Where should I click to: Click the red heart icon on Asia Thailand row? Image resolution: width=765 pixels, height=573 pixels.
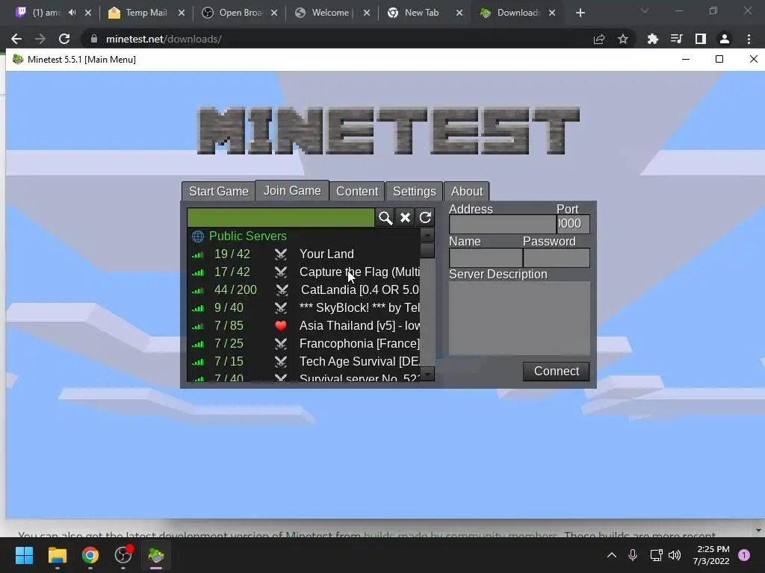click(x=281, y=325)
